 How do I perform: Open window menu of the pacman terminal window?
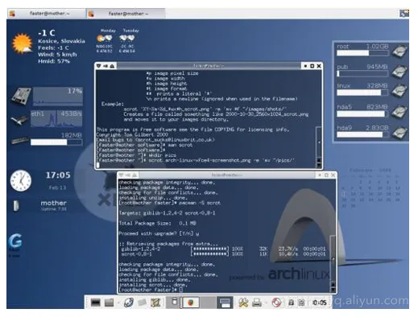click(121, 175)
